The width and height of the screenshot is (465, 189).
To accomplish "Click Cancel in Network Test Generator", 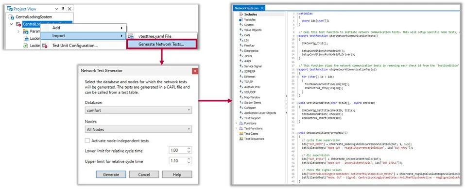I will pos(144,174).
